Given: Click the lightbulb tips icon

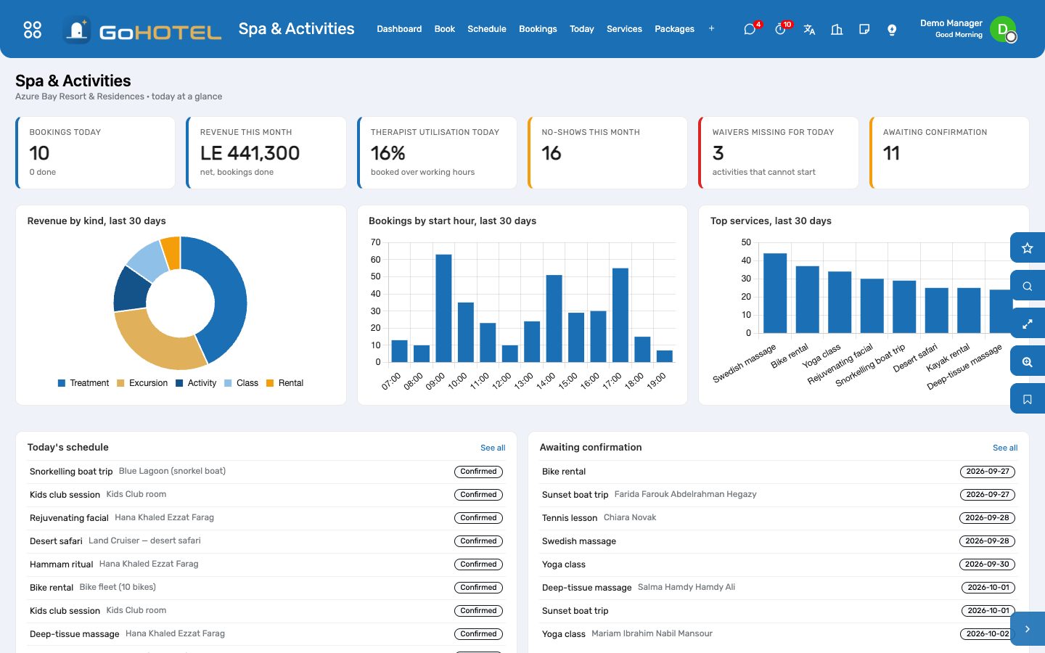Looking at the screenshot, I should (892, 29).
